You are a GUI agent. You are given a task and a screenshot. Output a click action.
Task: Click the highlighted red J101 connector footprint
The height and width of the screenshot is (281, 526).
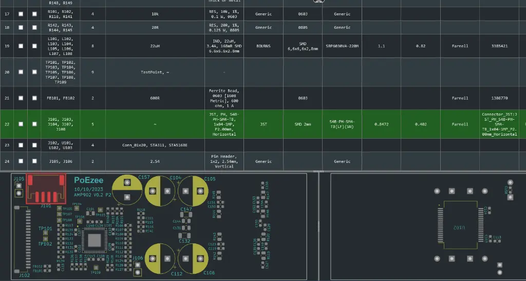coord(46,189)
